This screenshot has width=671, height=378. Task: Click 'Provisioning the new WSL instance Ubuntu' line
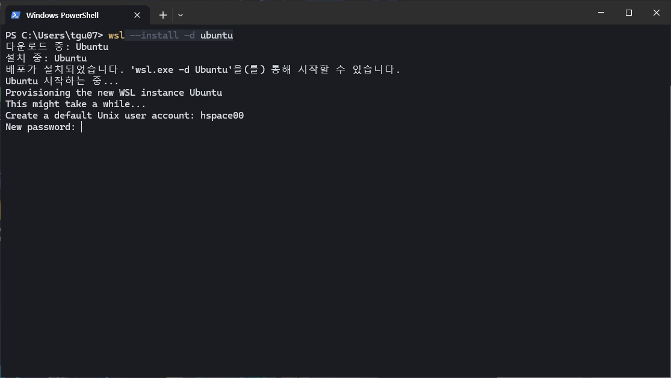pyautogui.click(x=114, y=93)
